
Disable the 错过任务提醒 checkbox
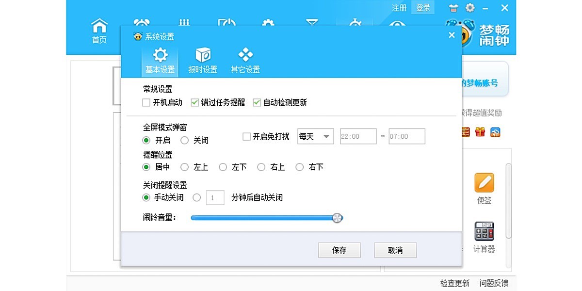click(x=194, y=102)
